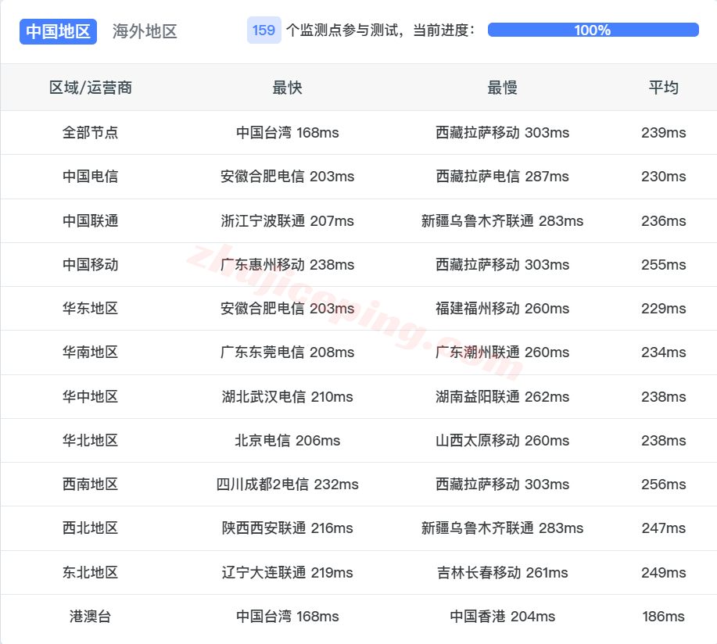Image resolution: width=717 pixels, height=644 pixels.
Task: Click the 234ms average value
Action: tap(664, 352)
